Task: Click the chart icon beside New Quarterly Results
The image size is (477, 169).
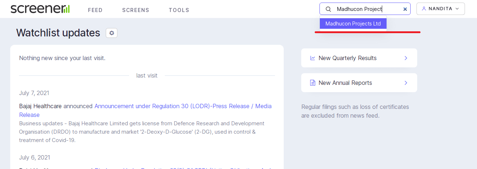Action: coord(313,58)
